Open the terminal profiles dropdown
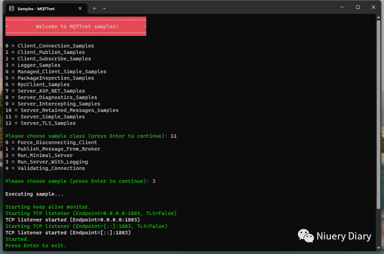 click(104, 9)
